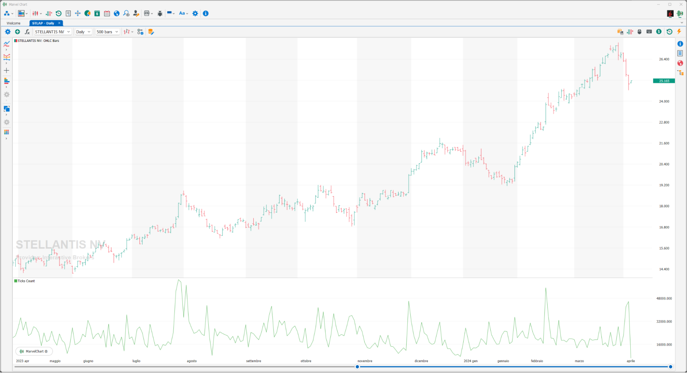Click the right handle of range slider
Viewport: 687px width, 373px height.
(x=670, y=367)
